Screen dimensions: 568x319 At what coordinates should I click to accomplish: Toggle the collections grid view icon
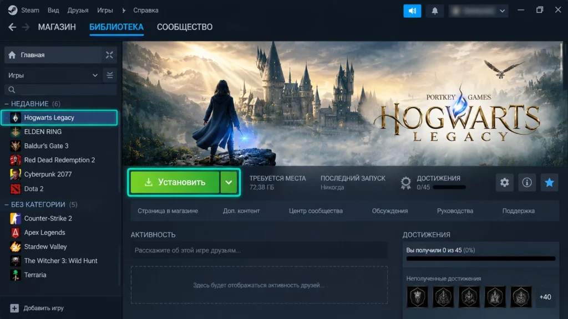click(109, 55)
